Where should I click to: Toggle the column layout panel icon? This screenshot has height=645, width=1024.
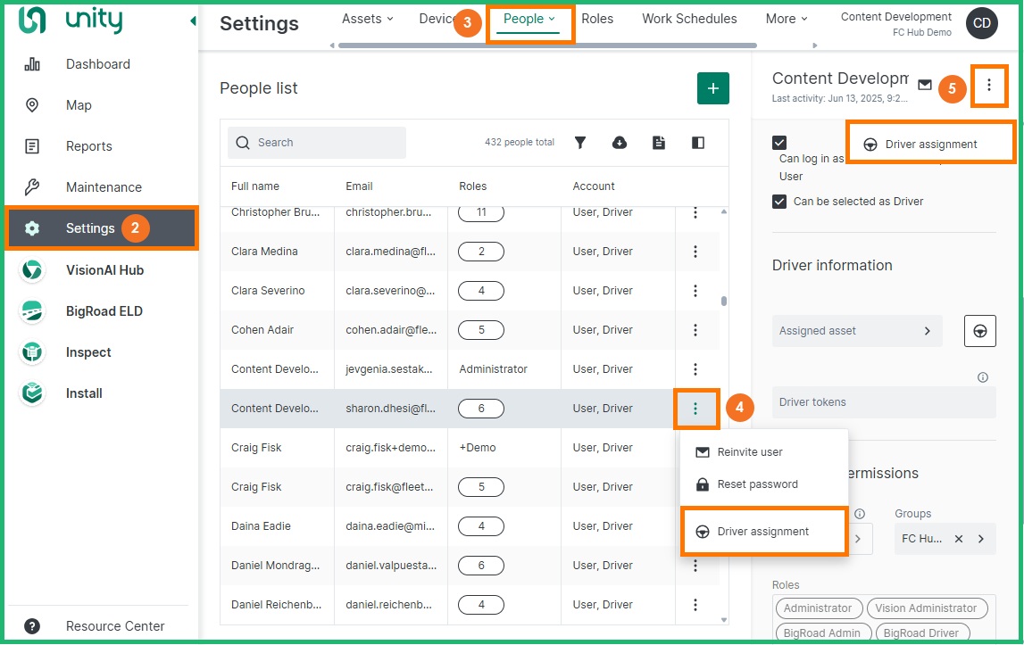tap(698, 143)
